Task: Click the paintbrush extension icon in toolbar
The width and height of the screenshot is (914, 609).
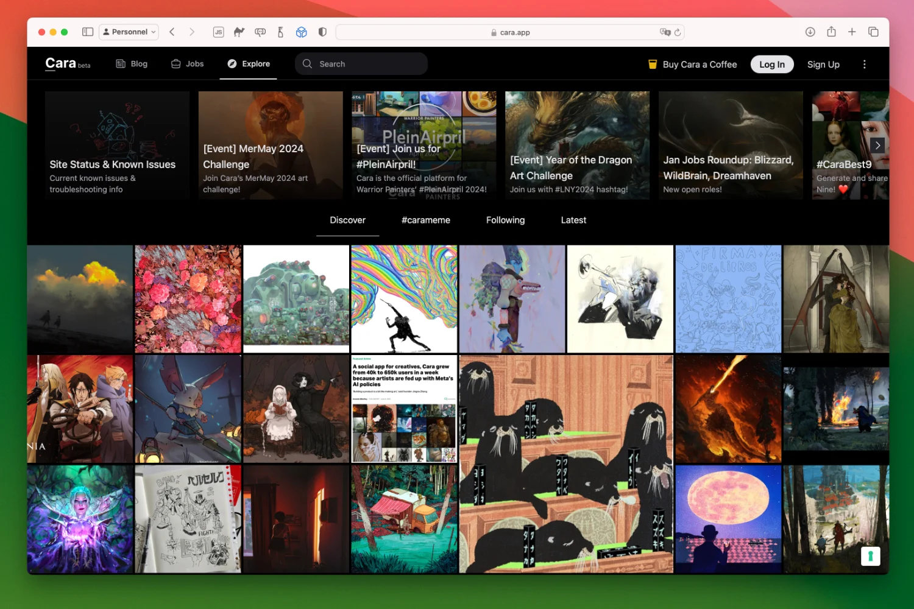Action: [280, 32]
